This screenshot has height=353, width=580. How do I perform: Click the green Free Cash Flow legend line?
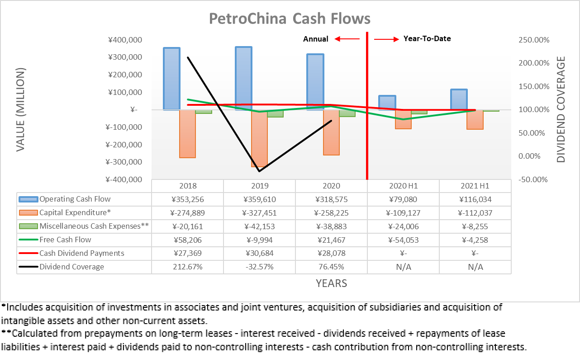(x=29, y=240)
